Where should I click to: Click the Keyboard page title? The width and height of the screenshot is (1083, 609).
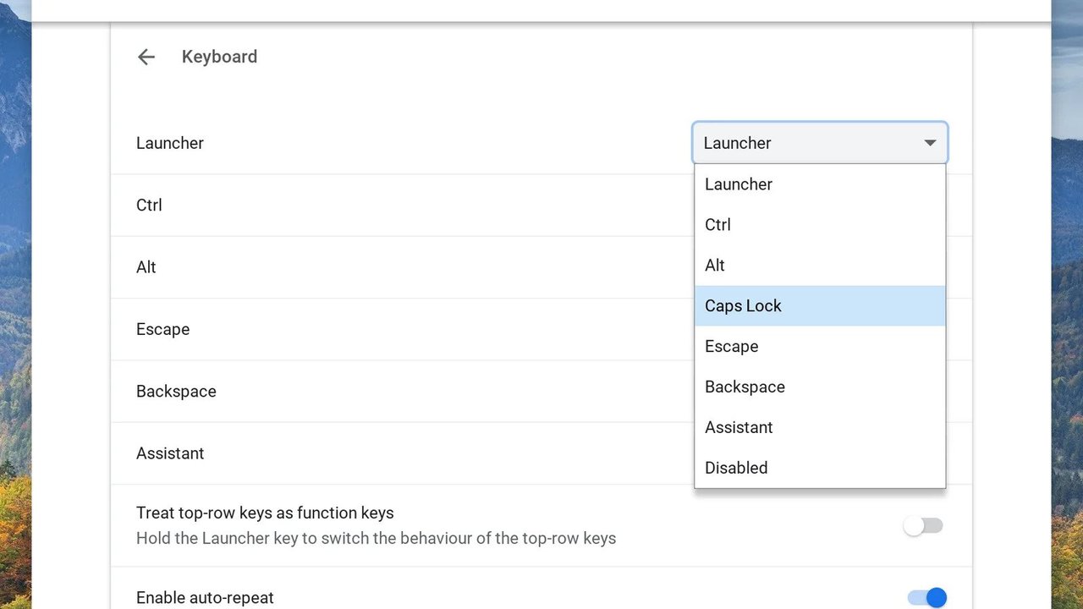(x=219, y=57)
